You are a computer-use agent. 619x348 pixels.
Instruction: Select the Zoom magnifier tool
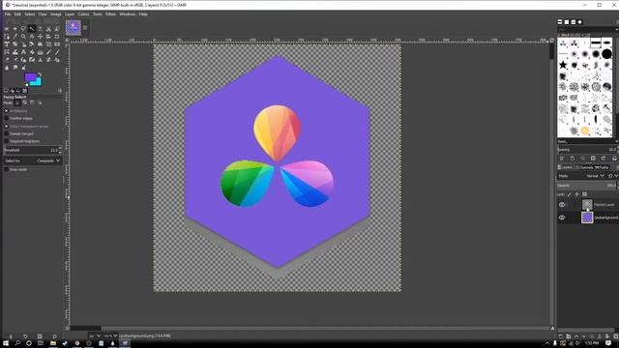pyautogui.click(x=23, y=37)
